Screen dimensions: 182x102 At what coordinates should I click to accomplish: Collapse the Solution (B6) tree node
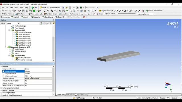[9, 56]
